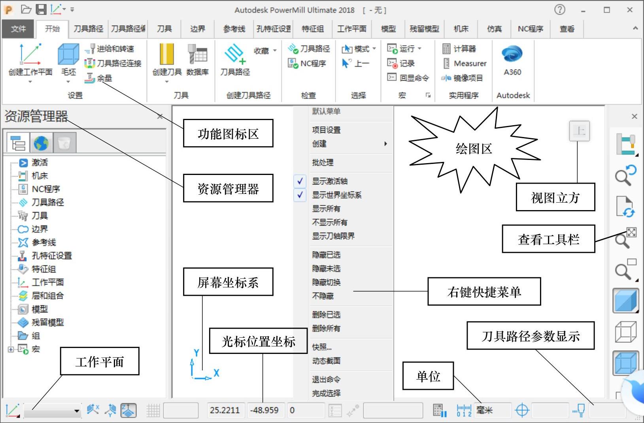Open help with the question mark icon
The width and height of the screenshot is (644, 423).
click(x=559, y=9)
